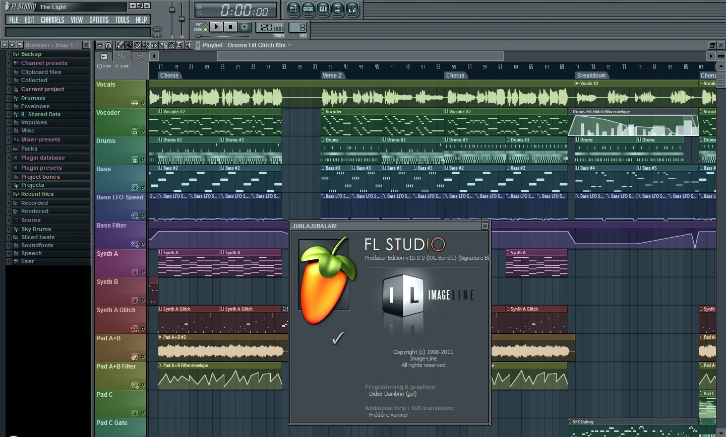Expand the Backup folder in browser

8,54
